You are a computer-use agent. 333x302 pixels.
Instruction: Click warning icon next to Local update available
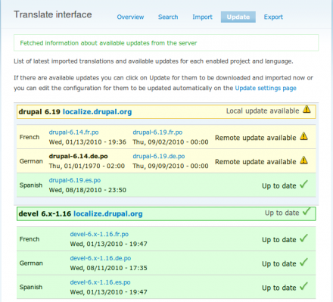tap(307, 109)
